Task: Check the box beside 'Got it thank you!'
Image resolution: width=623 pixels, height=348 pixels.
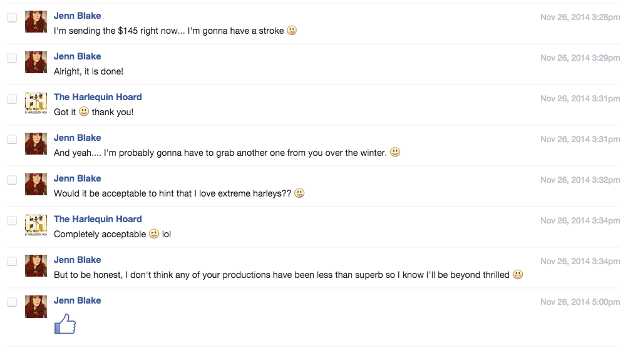Action: click(12, 99)
